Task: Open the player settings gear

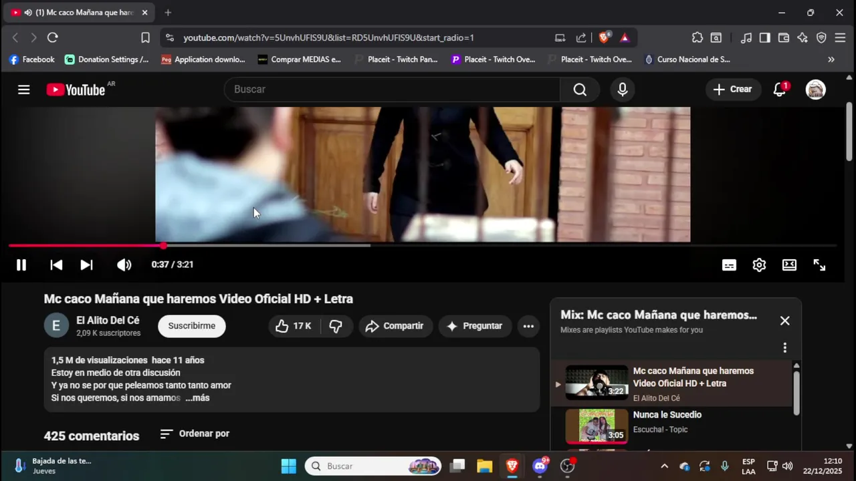Action: point(759,265)
